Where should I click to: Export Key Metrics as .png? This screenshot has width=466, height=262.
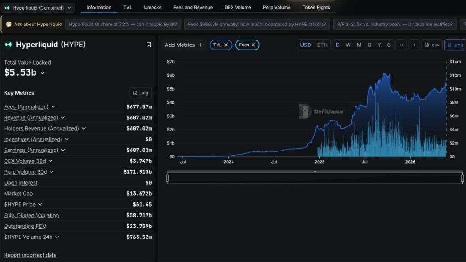pos(141,93)
